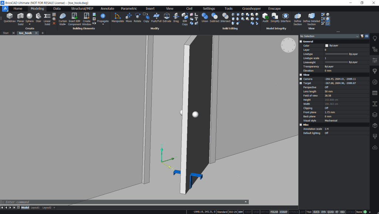Screen dimensions: 379x214
Task: Open the Sphere tool dropdown arrow
Action: click(29, 24)
